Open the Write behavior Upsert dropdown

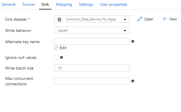pos(92,30)
